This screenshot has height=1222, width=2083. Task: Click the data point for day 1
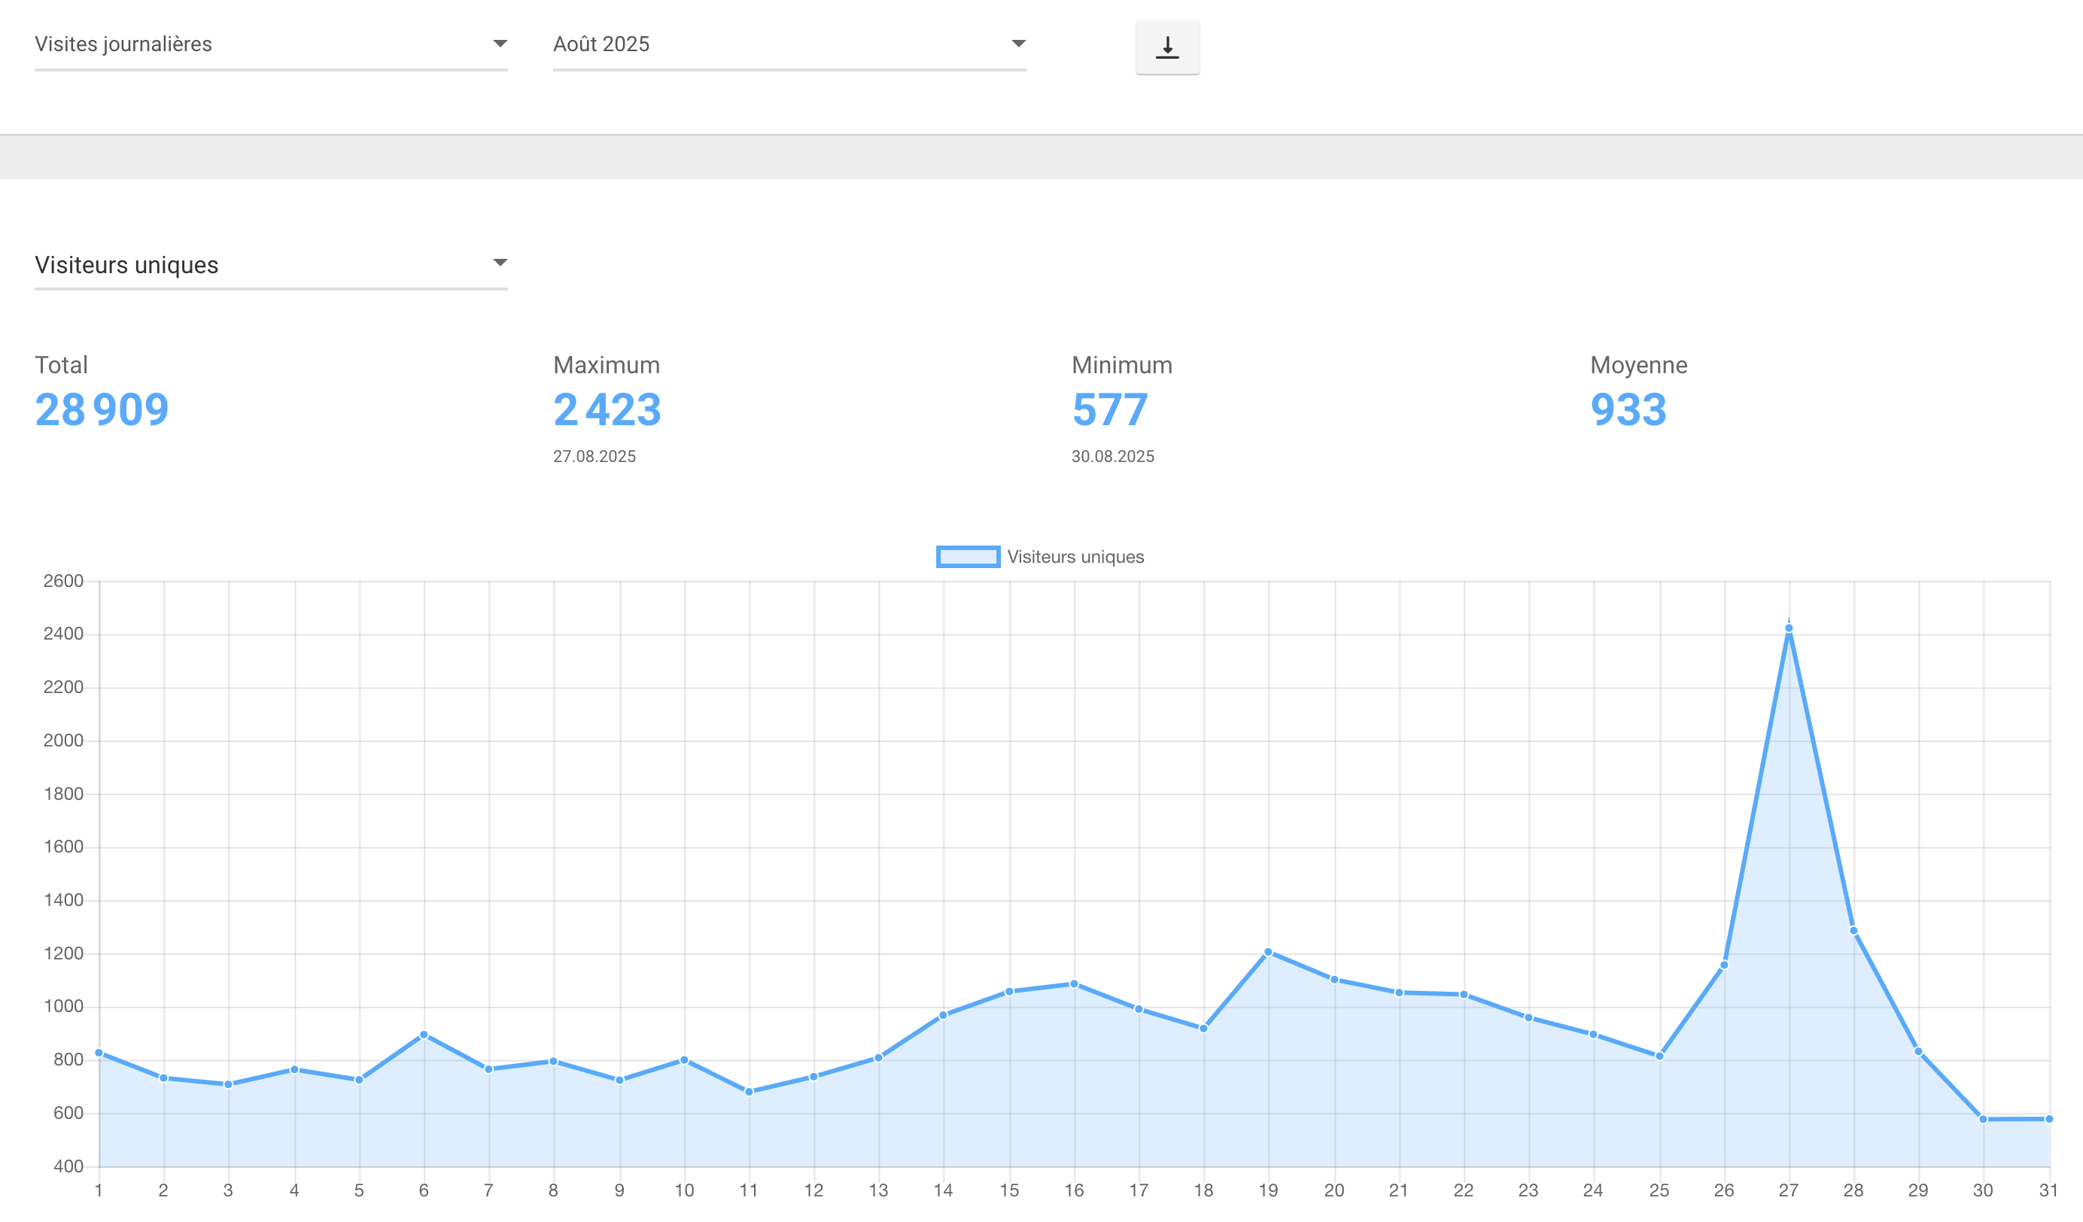click(99, 1053)
